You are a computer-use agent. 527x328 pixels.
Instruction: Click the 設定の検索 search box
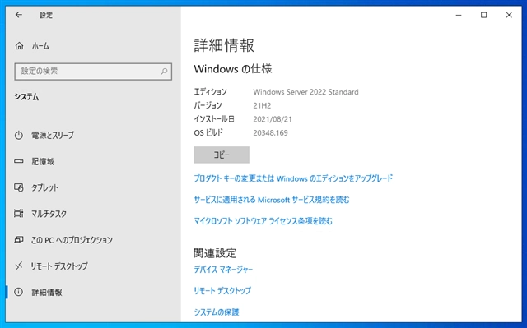[93, 72]
